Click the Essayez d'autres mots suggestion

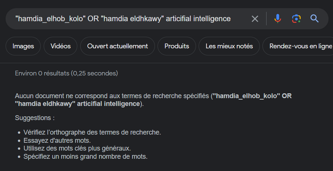point(57,141)
